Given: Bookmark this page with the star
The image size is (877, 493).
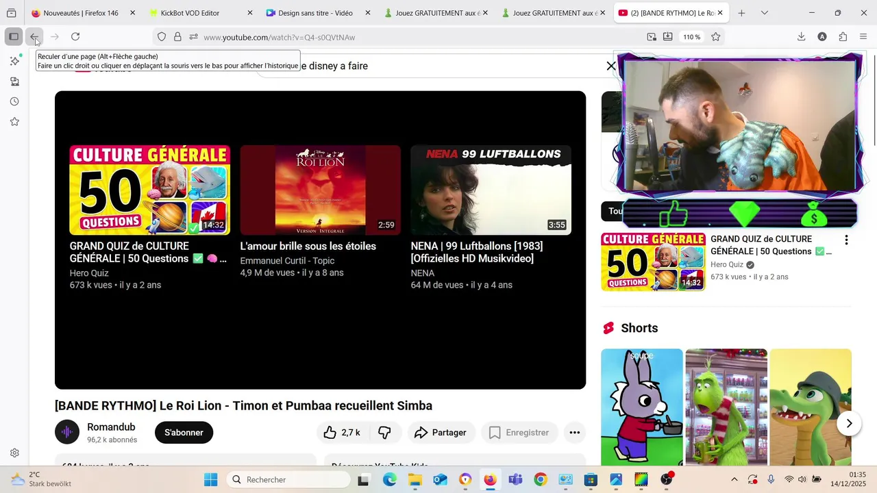Looking at the screenshot, I should pos(716,37).
